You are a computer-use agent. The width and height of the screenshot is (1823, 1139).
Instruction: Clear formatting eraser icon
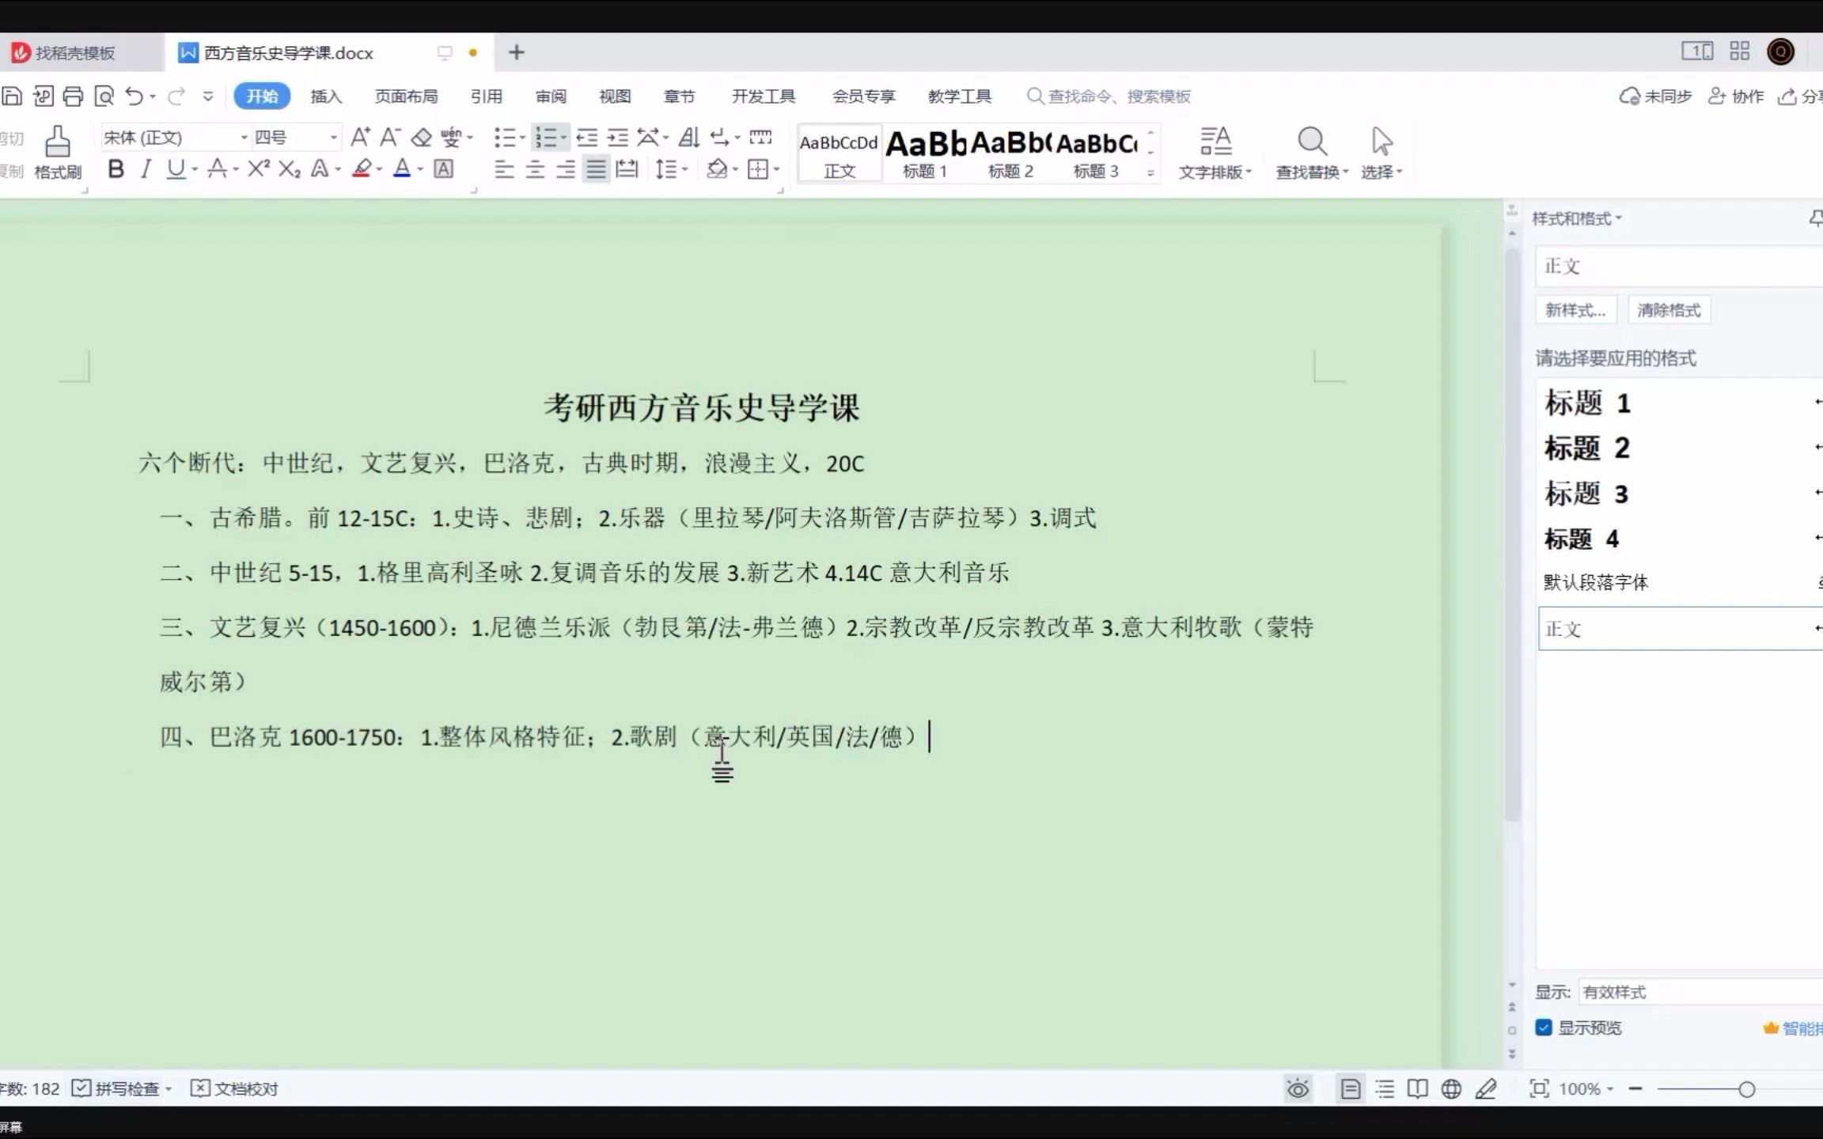(421, 138)
